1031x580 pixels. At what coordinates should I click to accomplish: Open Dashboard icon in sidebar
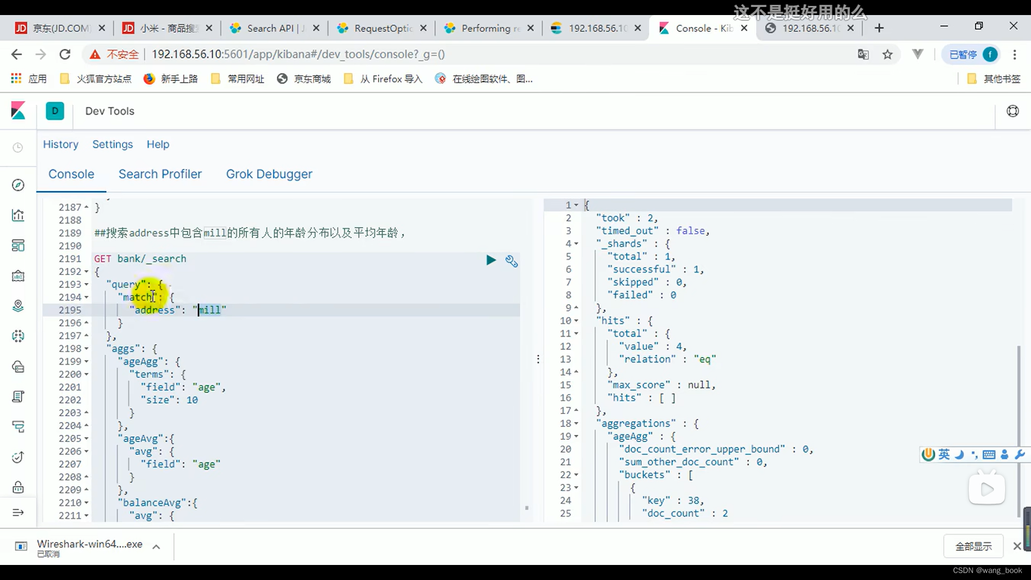(18, 245)
